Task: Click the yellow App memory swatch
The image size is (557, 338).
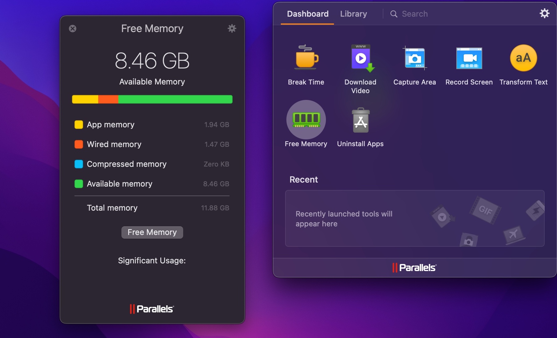Action: pyautogui.click(x=79, y=125)
